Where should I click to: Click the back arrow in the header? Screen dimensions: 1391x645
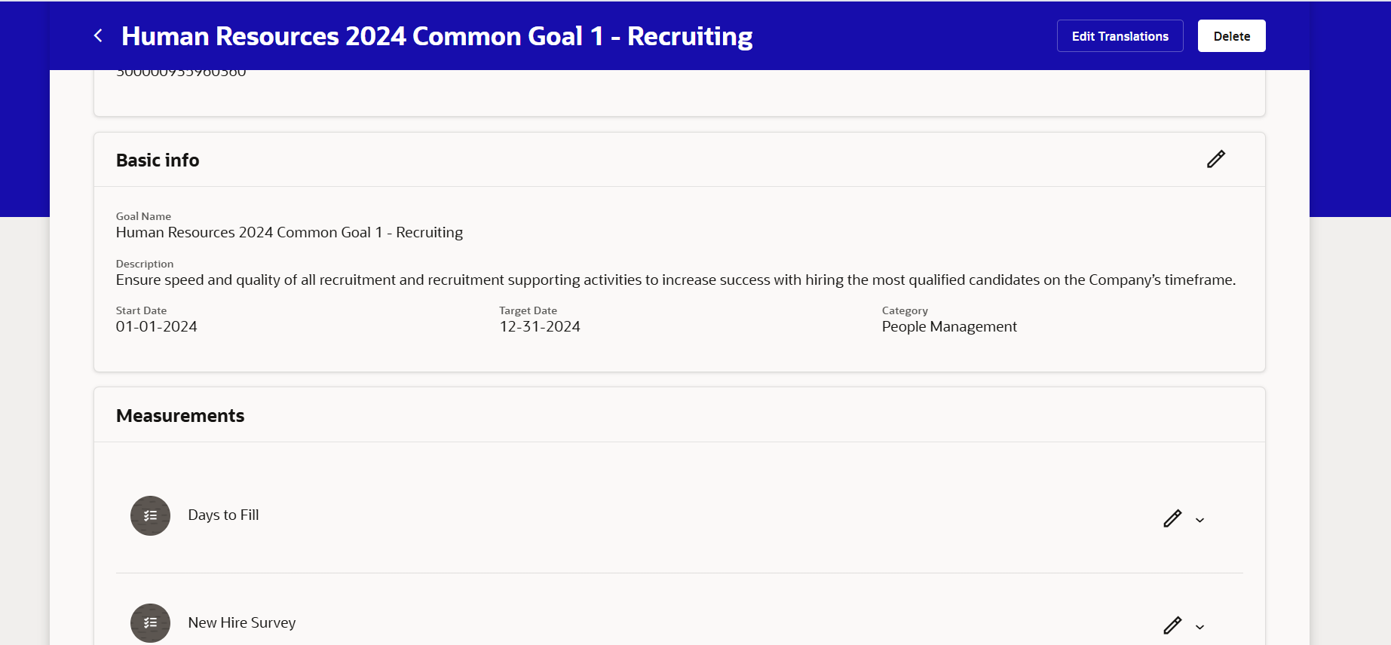pos(97,35)
